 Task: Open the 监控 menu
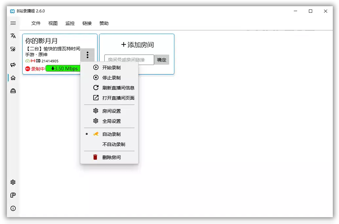(71, 23)
